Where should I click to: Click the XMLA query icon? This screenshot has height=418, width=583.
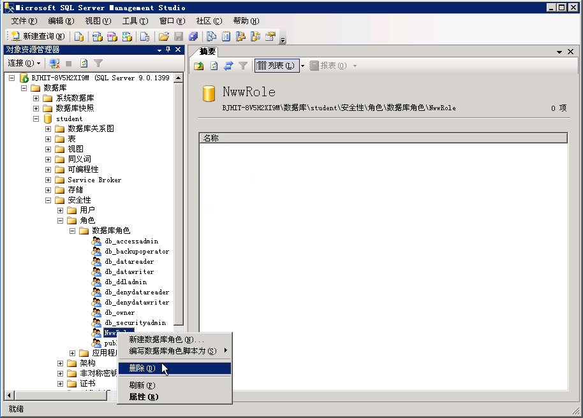tap(127, 36)
